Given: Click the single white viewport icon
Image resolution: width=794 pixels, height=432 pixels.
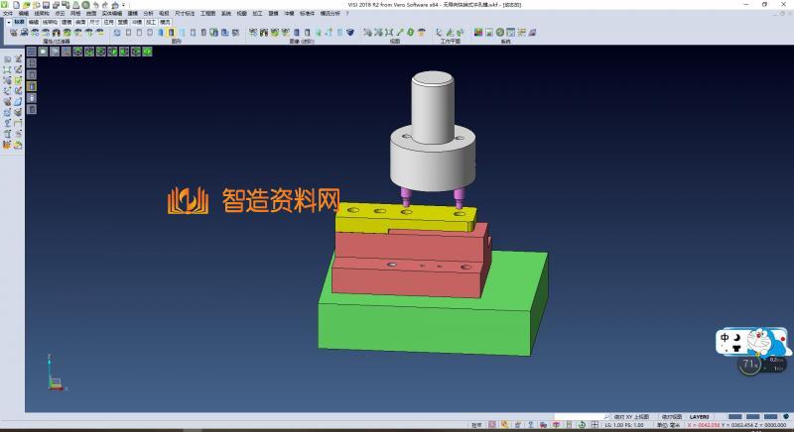Looking at the screenshot, I should pos(43,52).
